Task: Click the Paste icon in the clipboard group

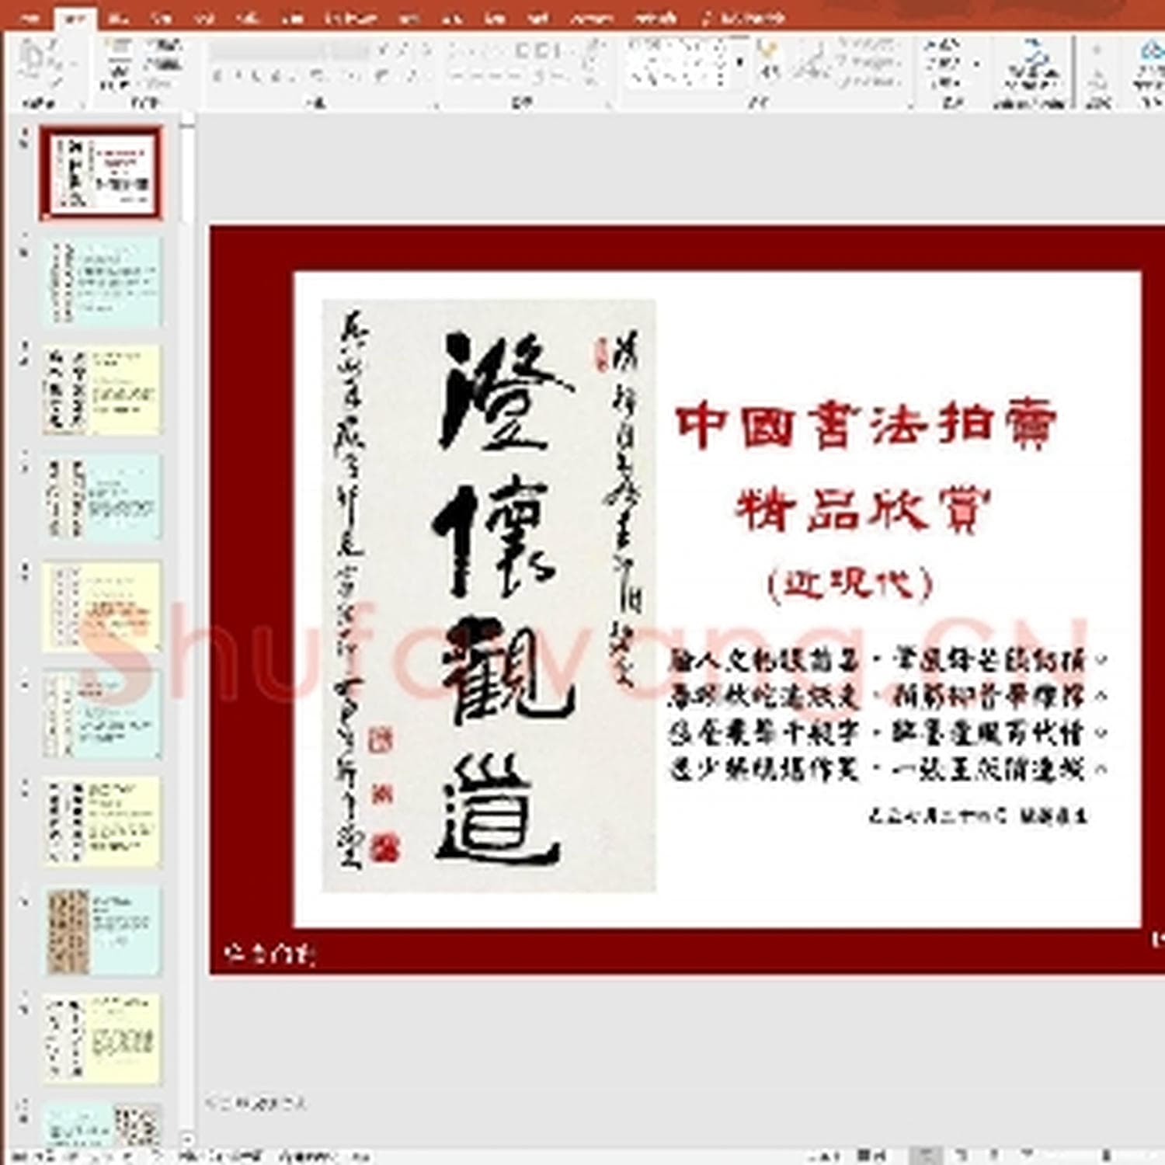Action: point(33,59)
